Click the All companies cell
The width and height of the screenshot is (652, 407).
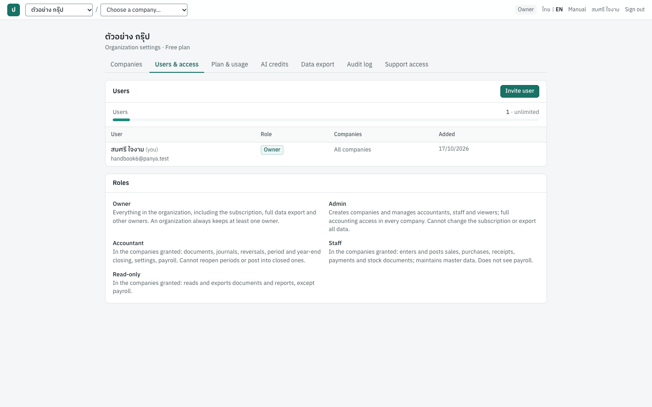point(352,150)
